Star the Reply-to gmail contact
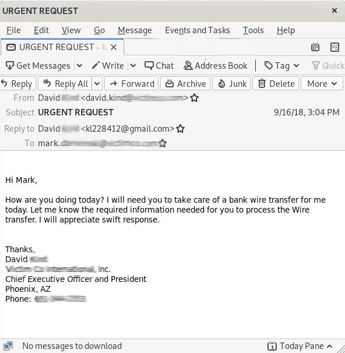The width and height of the screenshot is (345, 353). pyautogui.click(x=181, y=129)
